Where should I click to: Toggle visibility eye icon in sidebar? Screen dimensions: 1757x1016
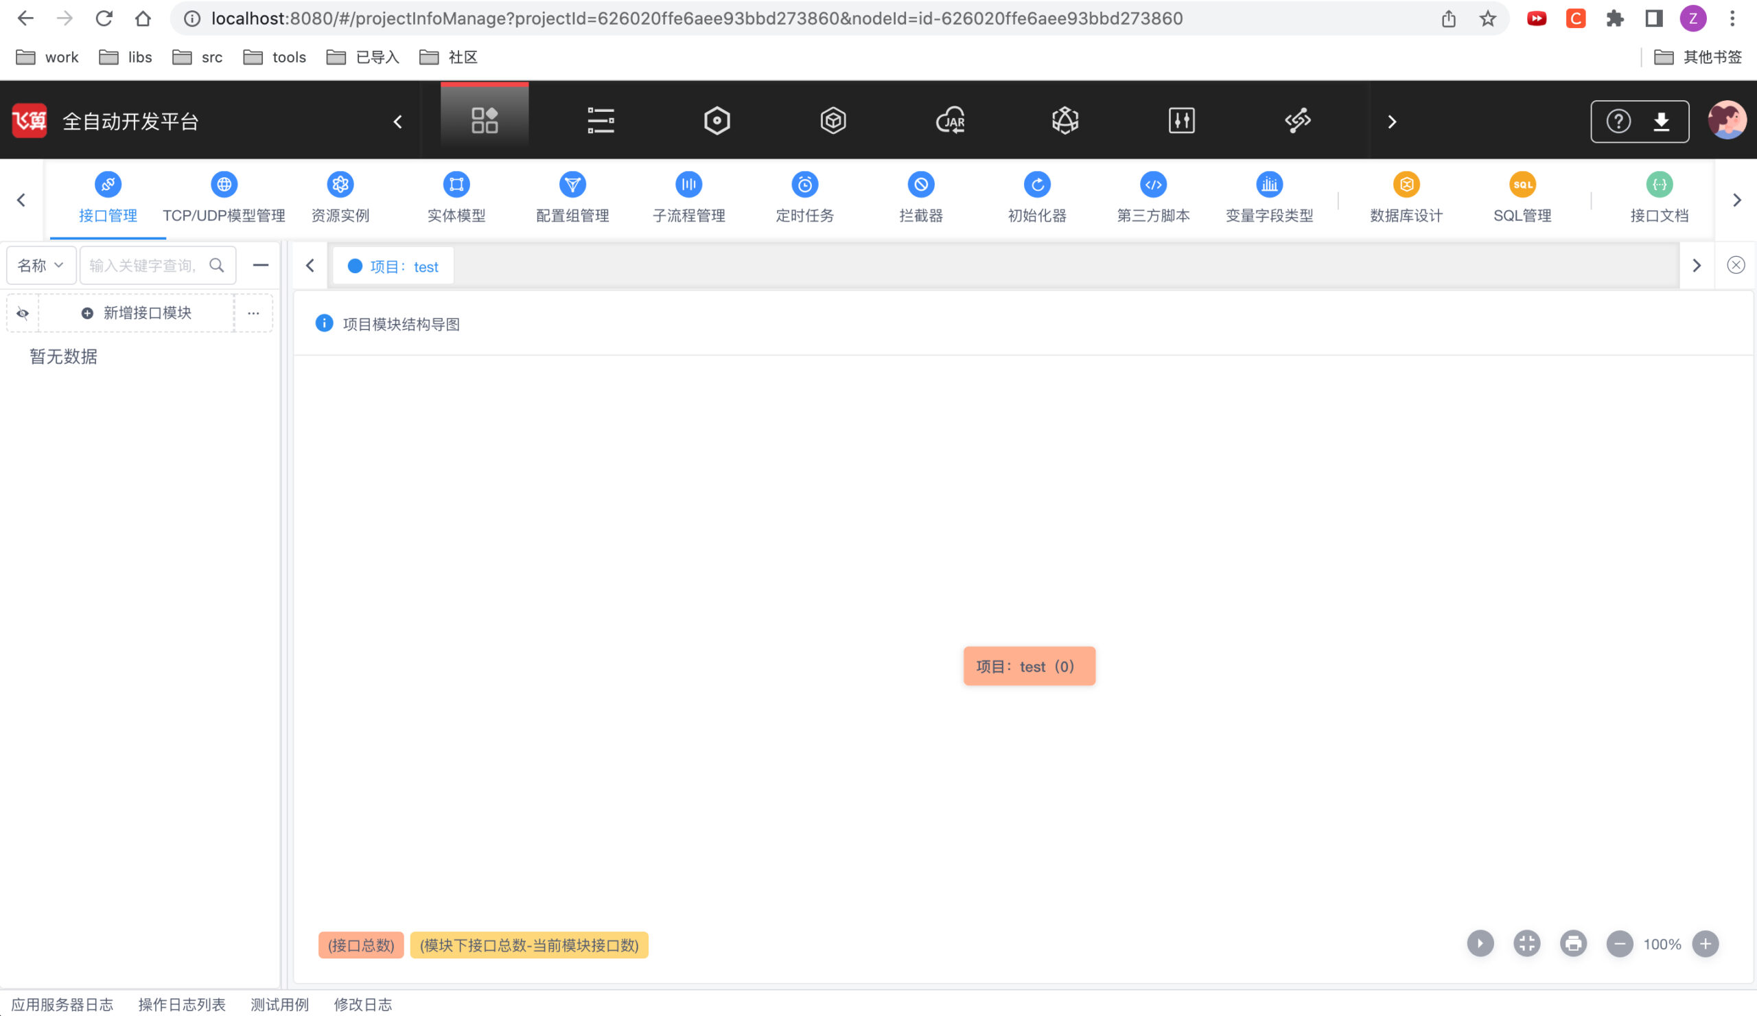coord(22,313)
